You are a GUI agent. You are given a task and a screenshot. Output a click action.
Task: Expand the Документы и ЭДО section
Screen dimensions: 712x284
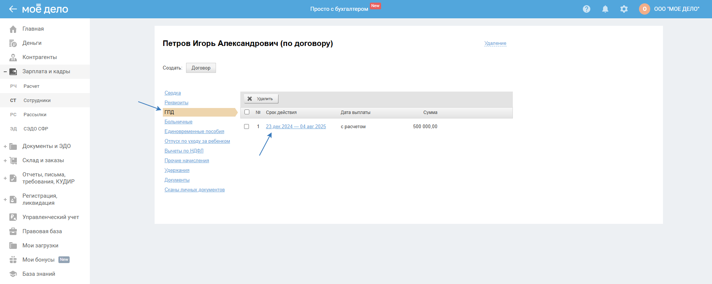(x=5, y=146)
